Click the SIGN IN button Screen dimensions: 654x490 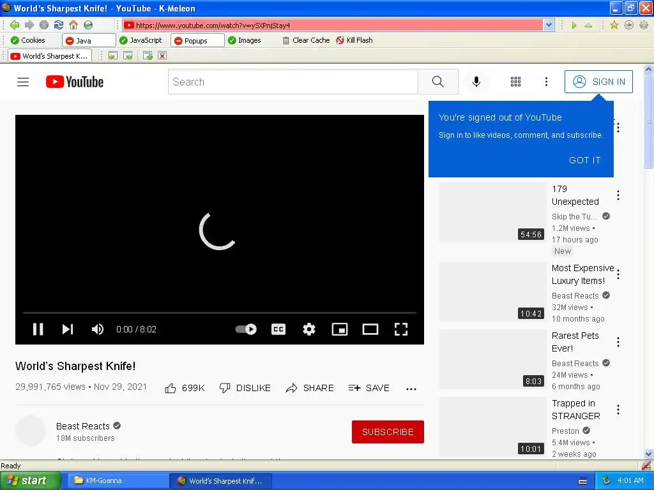(x=598, y=82)
